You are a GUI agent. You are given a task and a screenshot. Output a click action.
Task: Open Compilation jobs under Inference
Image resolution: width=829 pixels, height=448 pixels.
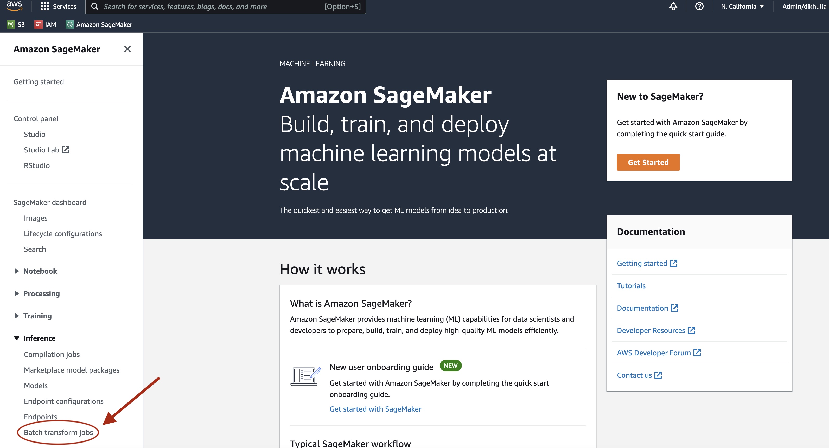pyautogui.click(x=52, y=354)
